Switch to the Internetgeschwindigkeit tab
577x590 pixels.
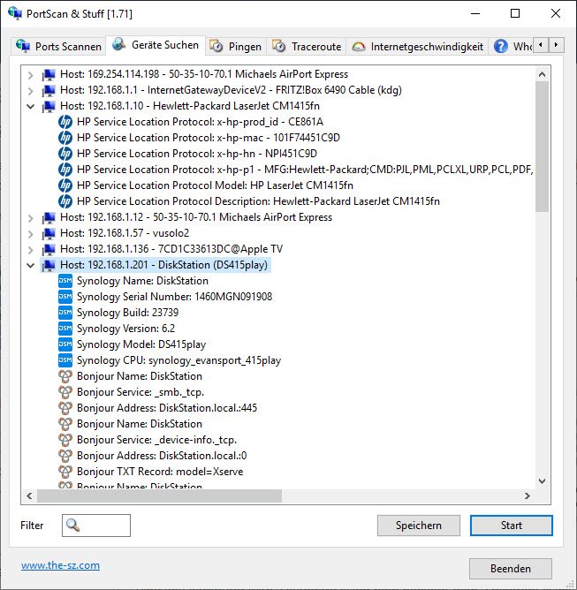417,46
